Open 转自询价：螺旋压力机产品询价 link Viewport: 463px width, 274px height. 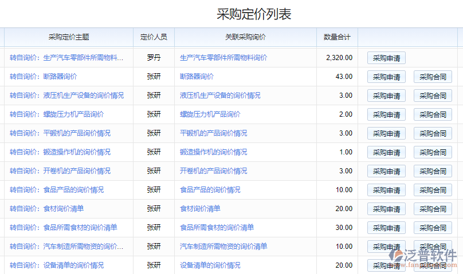(57, 114)
